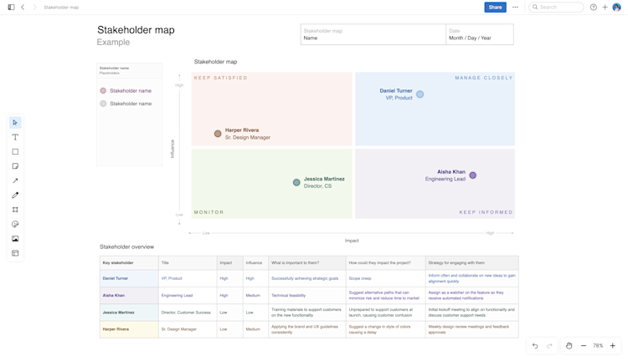Click the Engineering Lead label on map

coord(445,179)
